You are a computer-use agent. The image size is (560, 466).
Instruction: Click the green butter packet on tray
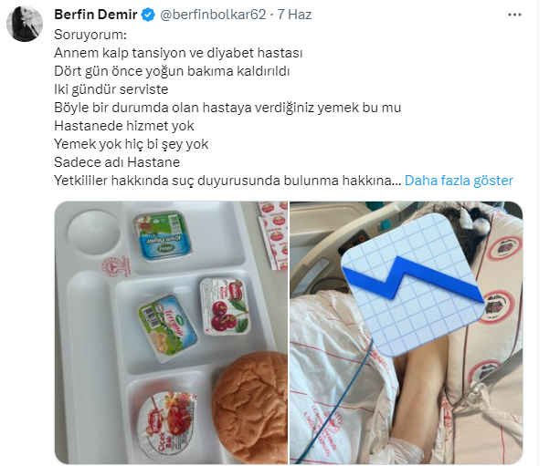click(167, 325)
